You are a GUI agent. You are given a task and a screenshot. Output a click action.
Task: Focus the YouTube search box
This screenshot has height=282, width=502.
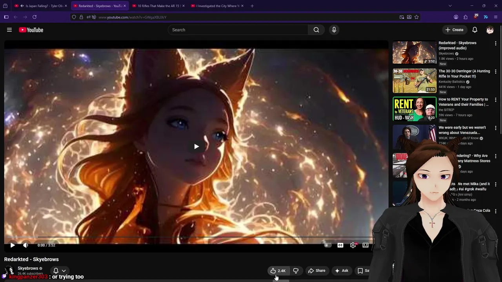[238, 30]
